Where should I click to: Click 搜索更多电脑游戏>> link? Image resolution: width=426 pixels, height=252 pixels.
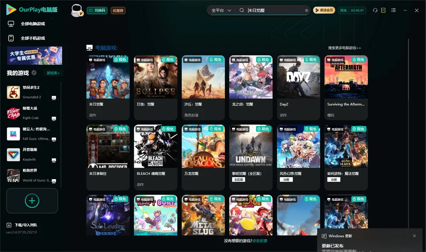coord(344,48)
